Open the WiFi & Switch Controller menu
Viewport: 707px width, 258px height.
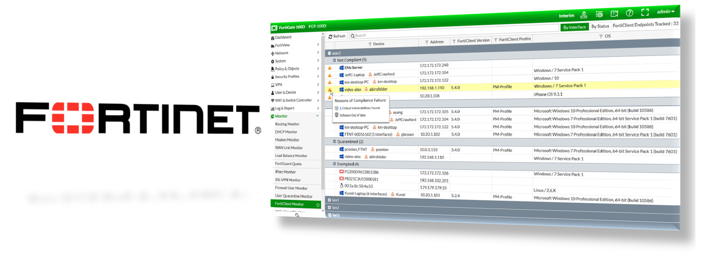pyautogui.click(x=295, y=101)
